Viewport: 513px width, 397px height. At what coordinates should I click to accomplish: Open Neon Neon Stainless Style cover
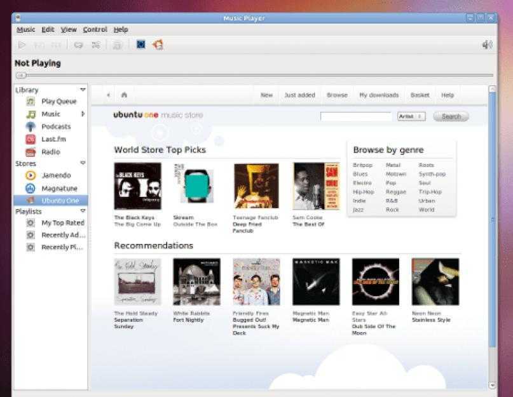click(x=435, y=281)
